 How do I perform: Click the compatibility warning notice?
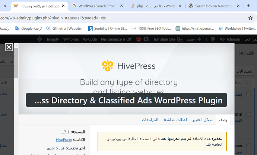162,142
